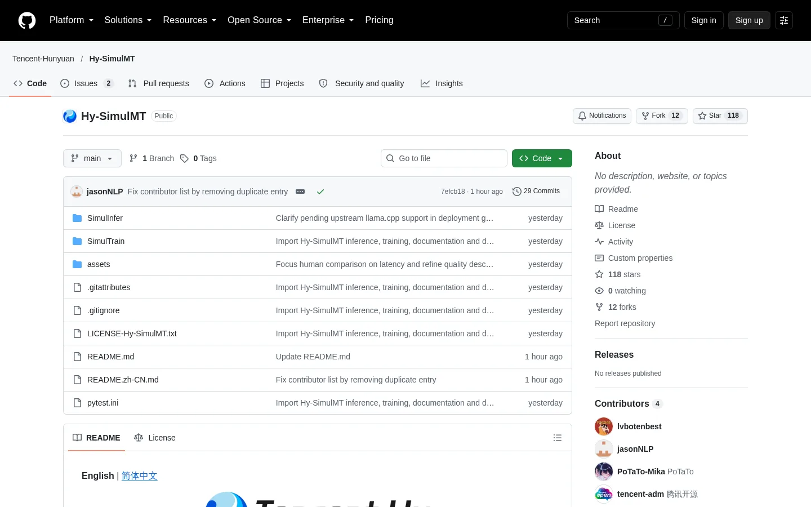Expand the commit message ellipsis icon

tap(300, 192)
